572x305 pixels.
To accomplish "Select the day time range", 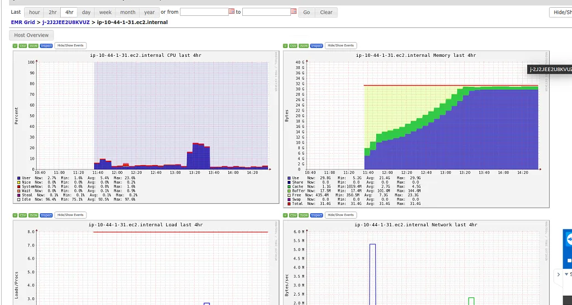I will click(86, 12).
